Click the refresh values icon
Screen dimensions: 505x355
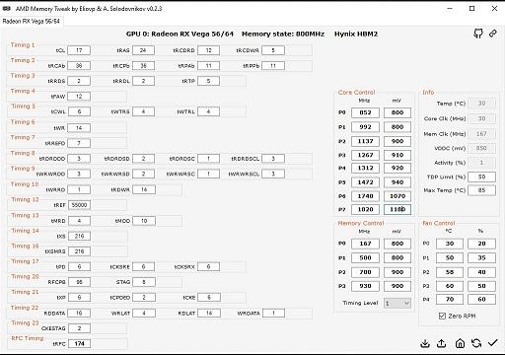click(476, 343)
